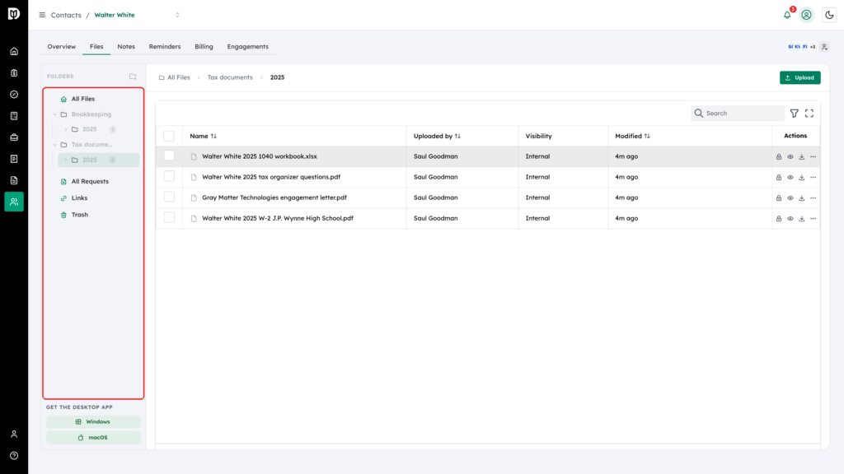Open the help question mark icon
Viewport: 844px width, 474px height.
(x=14, y=456)
